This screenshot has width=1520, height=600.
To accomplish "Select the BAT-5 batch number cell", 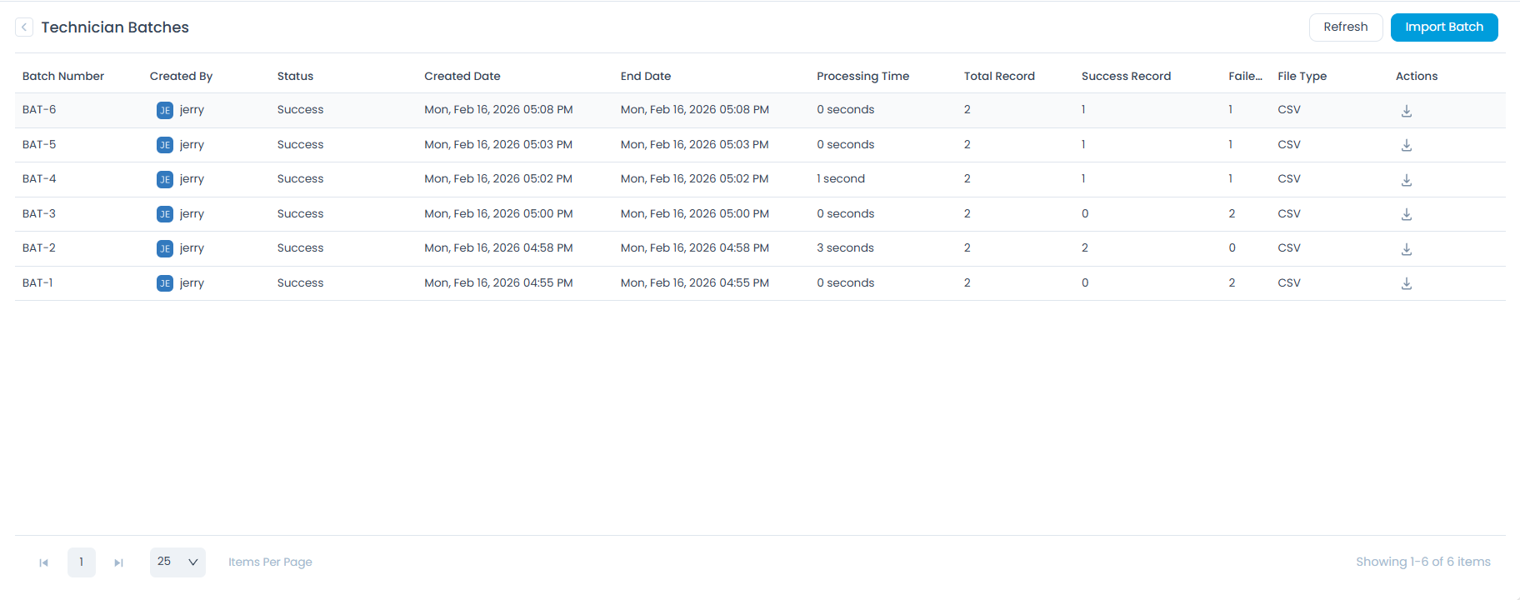I will (39, 144).
